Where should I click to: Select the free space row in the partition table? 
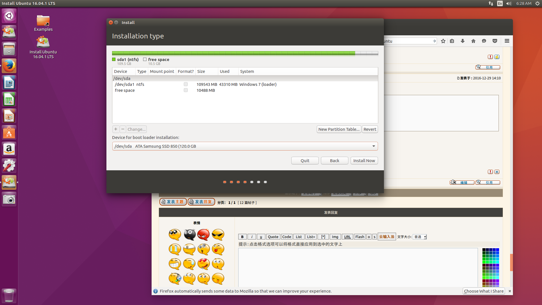point(245,90)
